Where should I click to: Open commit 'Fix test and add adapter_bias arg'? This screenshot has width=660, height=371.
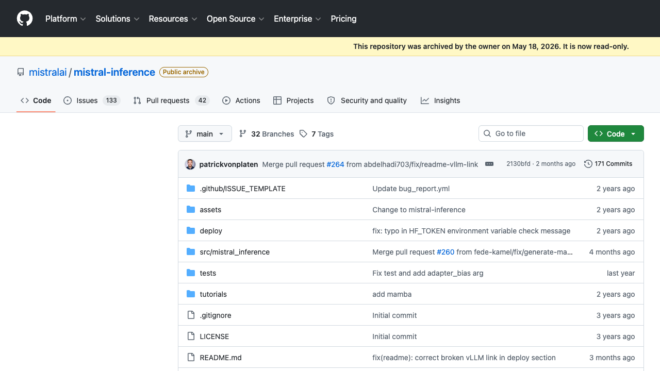428,273
